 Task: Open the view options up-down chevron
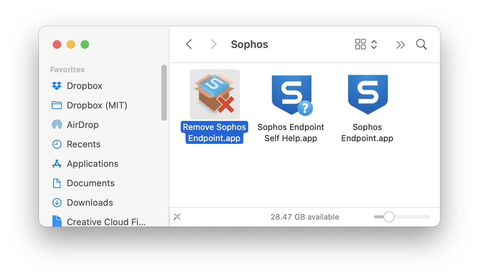click(374, 44)
